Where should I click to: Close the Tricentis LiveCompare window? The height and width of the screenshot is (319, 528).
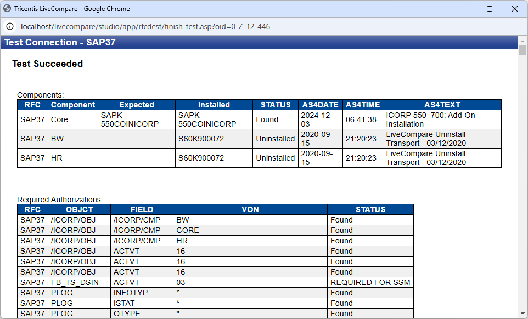pyautogui.click(x=515, y=9)
